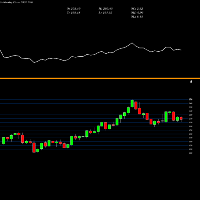Click the 170 price axis label
This screenshot has width=200, height=200.
pos(191,130)
